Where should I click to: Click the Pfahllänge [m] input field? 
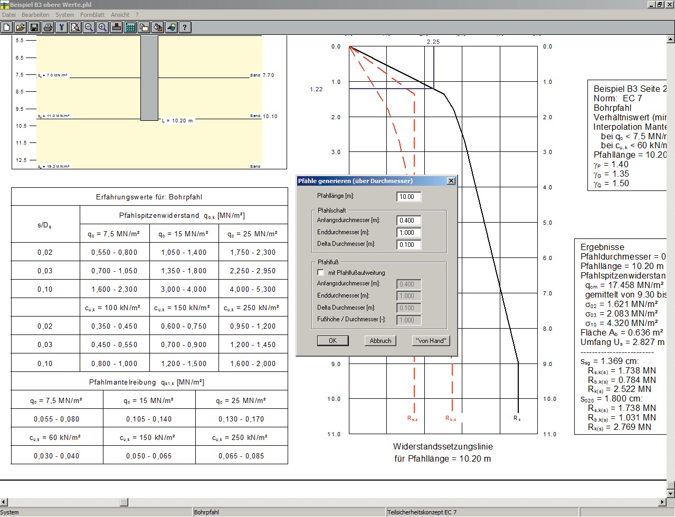point(409,197)
